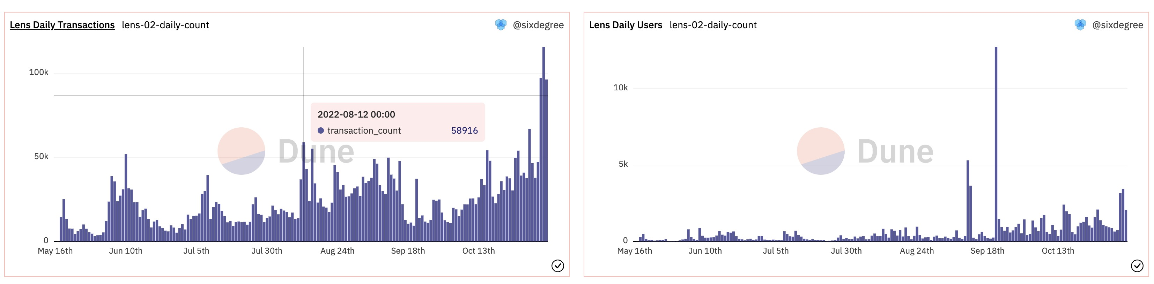
Task: Click the checkmark icon on Daily Transactions panel
Action: (557, 266)
